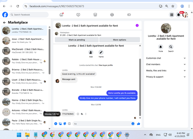The height and width of the screenshot is (139, 193).
Task: Edit chat Name pencil icon
Action: tap(101, 53)
